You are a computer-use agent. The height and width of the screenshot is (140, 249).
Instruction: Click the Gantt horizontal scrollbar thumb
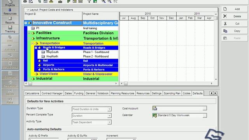pyautogui.click(x=126, y=83)
